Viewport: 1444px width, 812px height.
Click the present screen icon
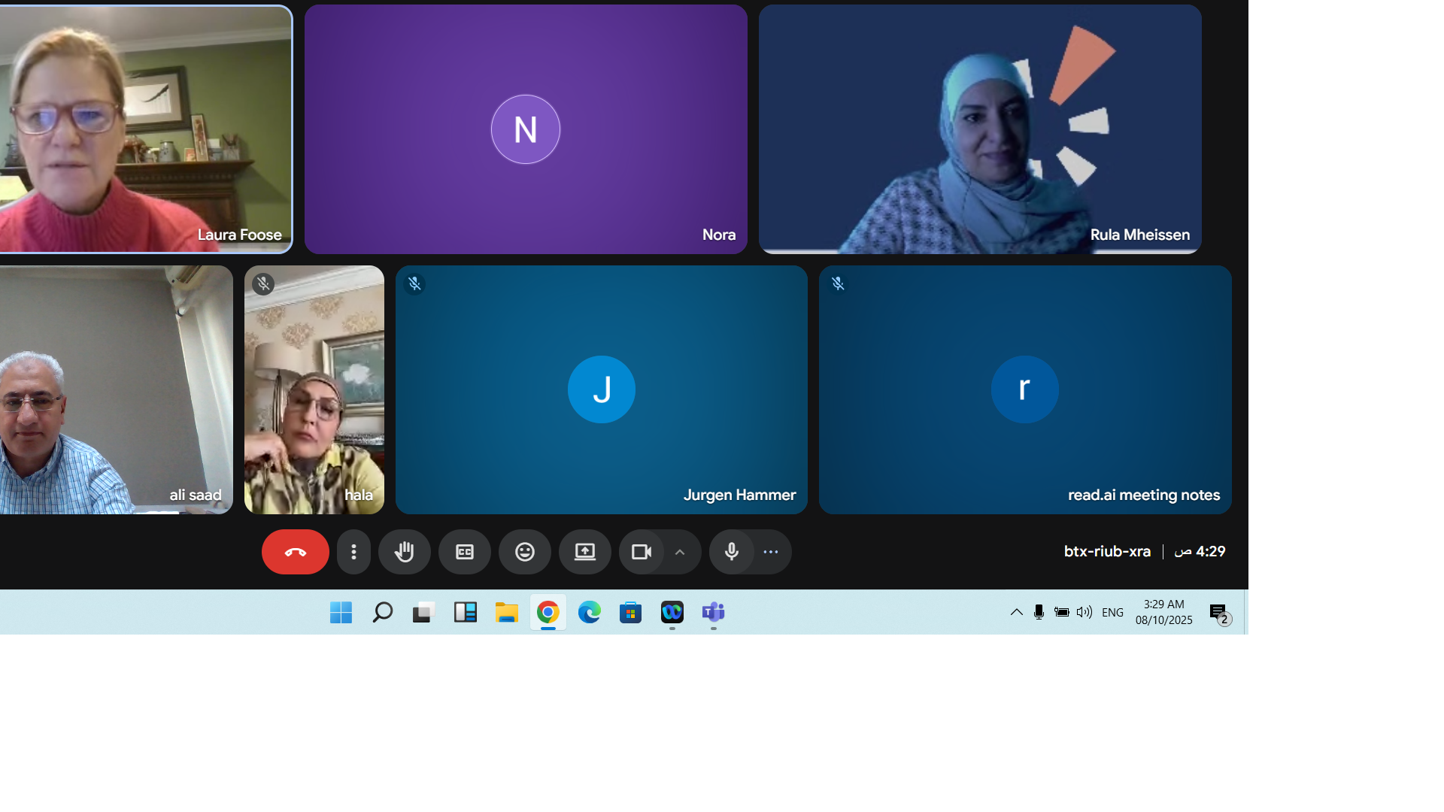(x=585, y=552)
